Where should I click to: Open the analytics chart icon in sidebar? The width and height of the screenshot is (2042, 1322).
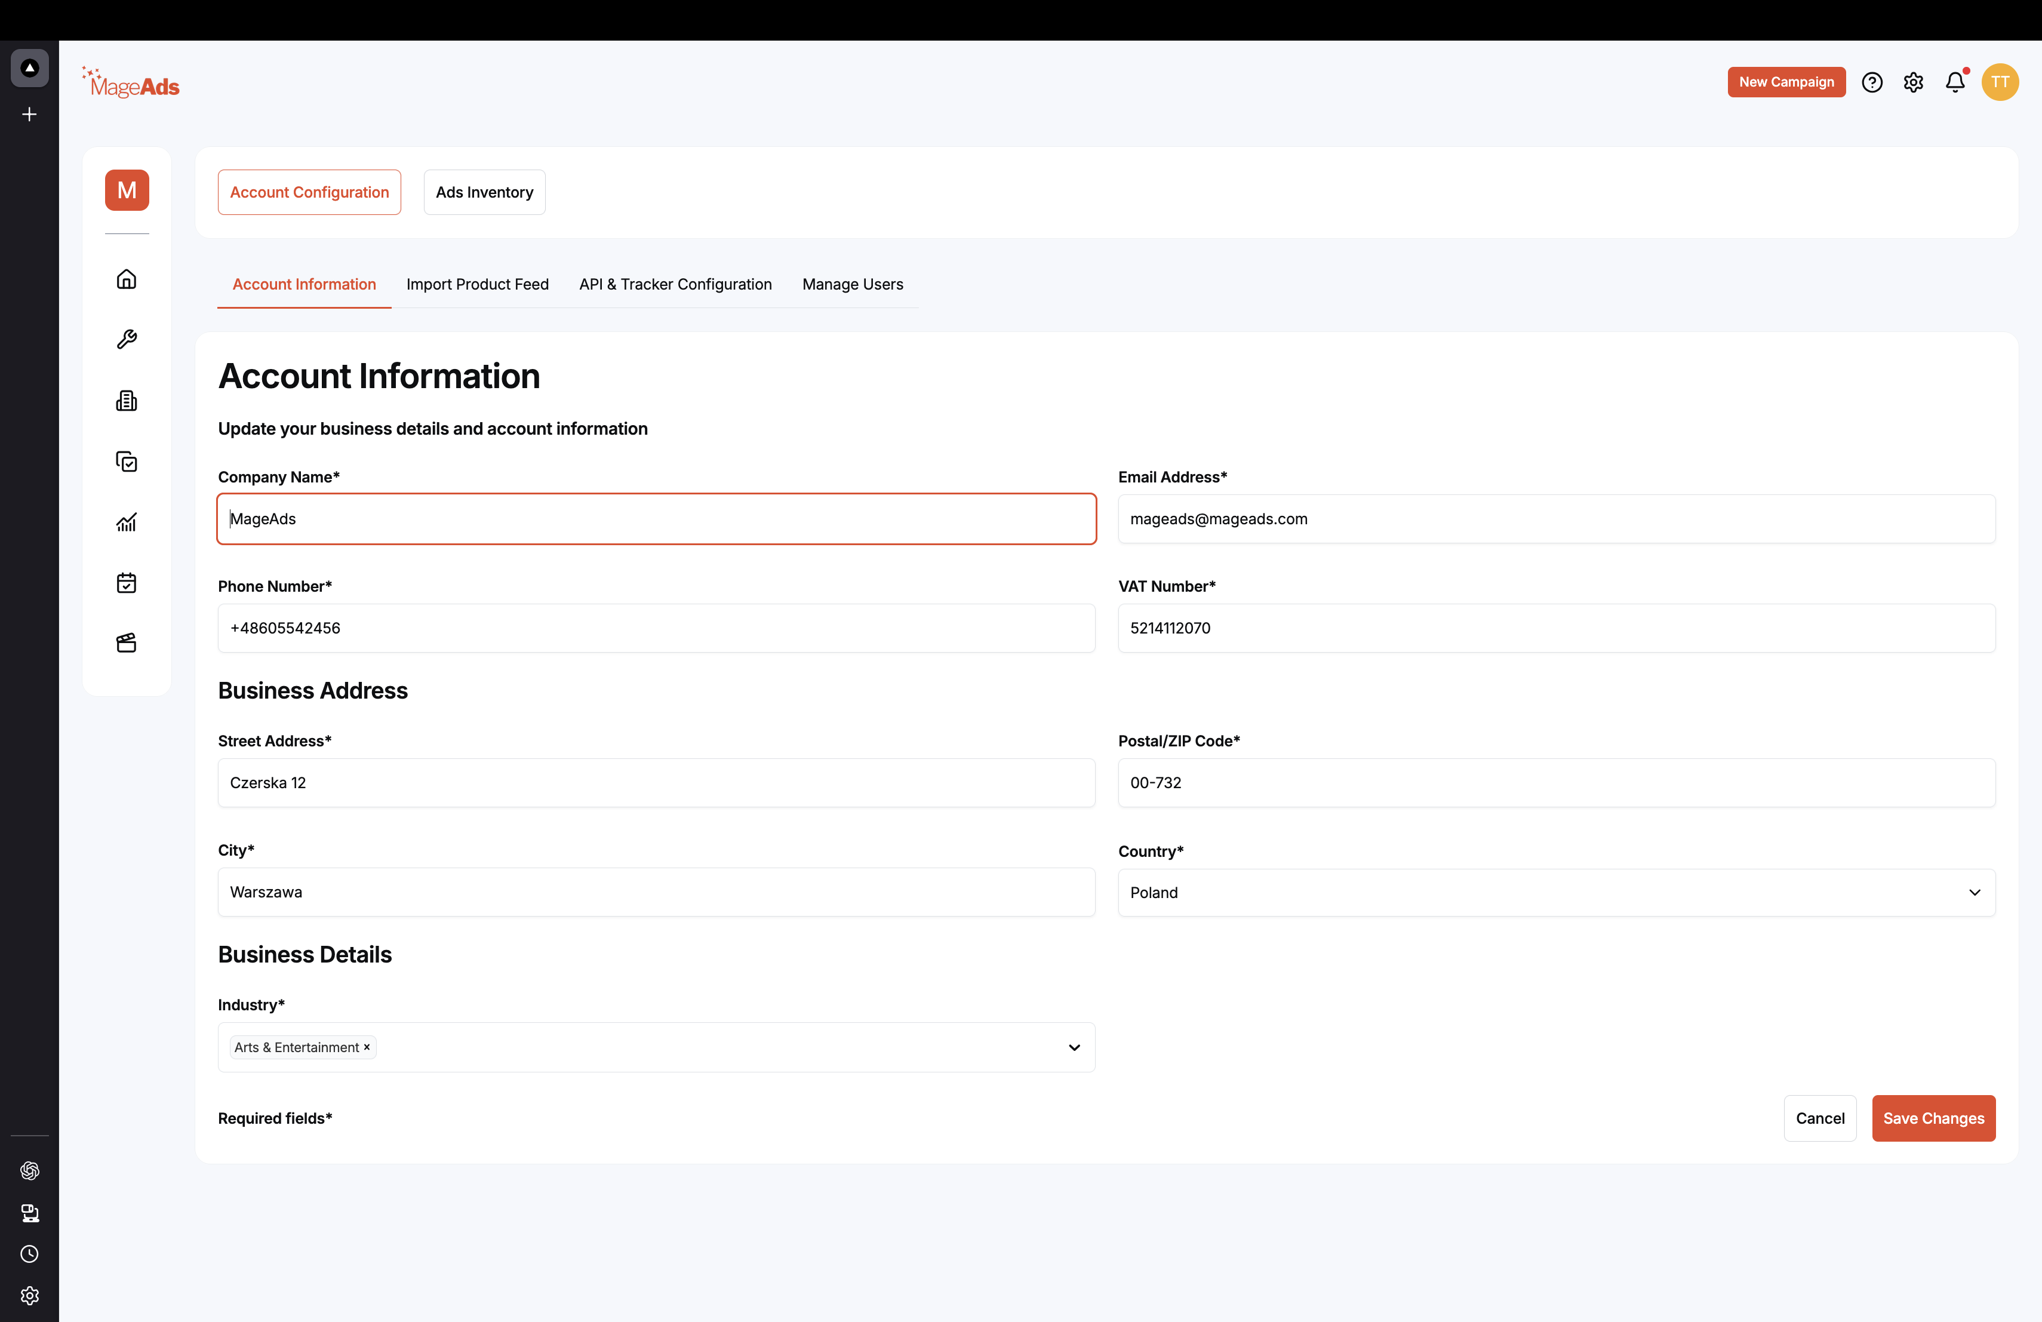(x=126, y=522)
